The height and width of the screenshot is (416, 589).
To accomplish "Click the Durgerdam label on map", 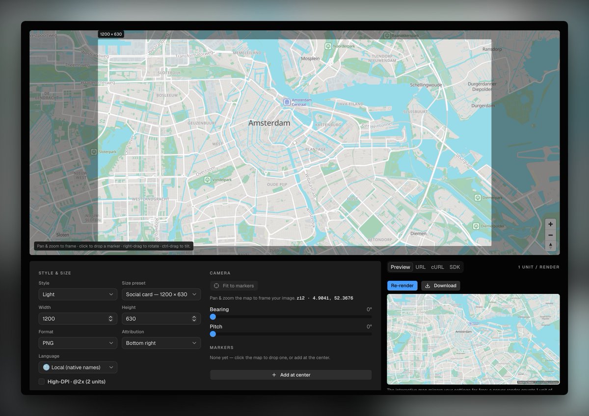I will coord(483,105).
